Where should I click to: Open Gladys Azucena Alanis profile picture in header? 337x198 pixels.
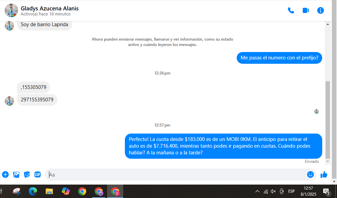click(x=11, y=10)
